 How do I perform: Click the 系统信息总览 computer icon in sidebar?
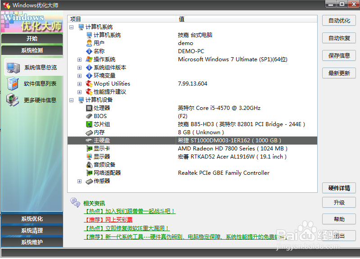coord(13,68)
